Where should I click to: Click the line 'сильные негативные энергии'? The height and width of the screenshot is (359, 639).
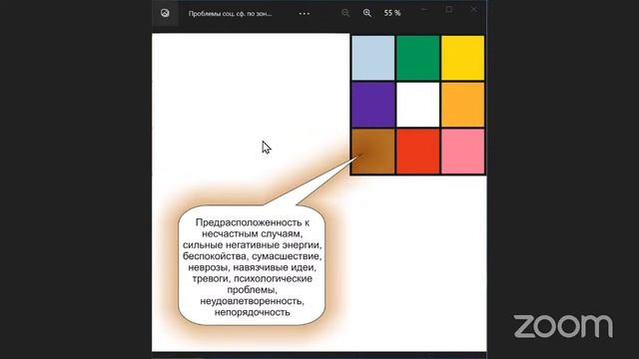coord(252,245)
